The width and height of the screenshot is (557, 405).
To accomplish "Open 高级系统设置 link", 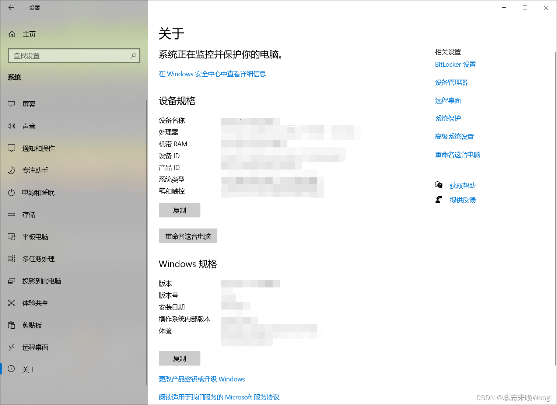I will pyautogui.click(x=454, y=137).
